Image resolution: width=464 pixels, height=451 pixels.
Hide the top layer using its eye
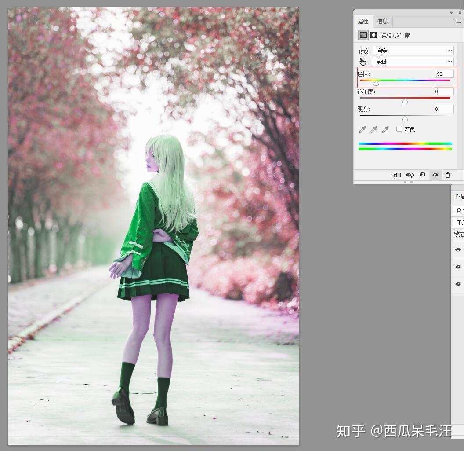[x=458, y=249]
